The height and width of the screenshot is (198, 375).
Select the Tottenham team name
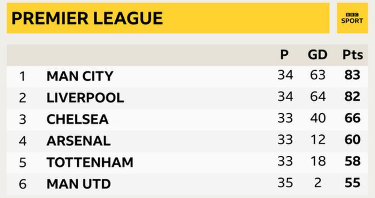(90, 162)
